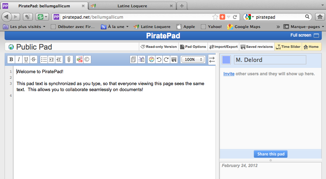The image size is (326, 179).
Task: Open the Import/Export tab
Action: point(223,47)
